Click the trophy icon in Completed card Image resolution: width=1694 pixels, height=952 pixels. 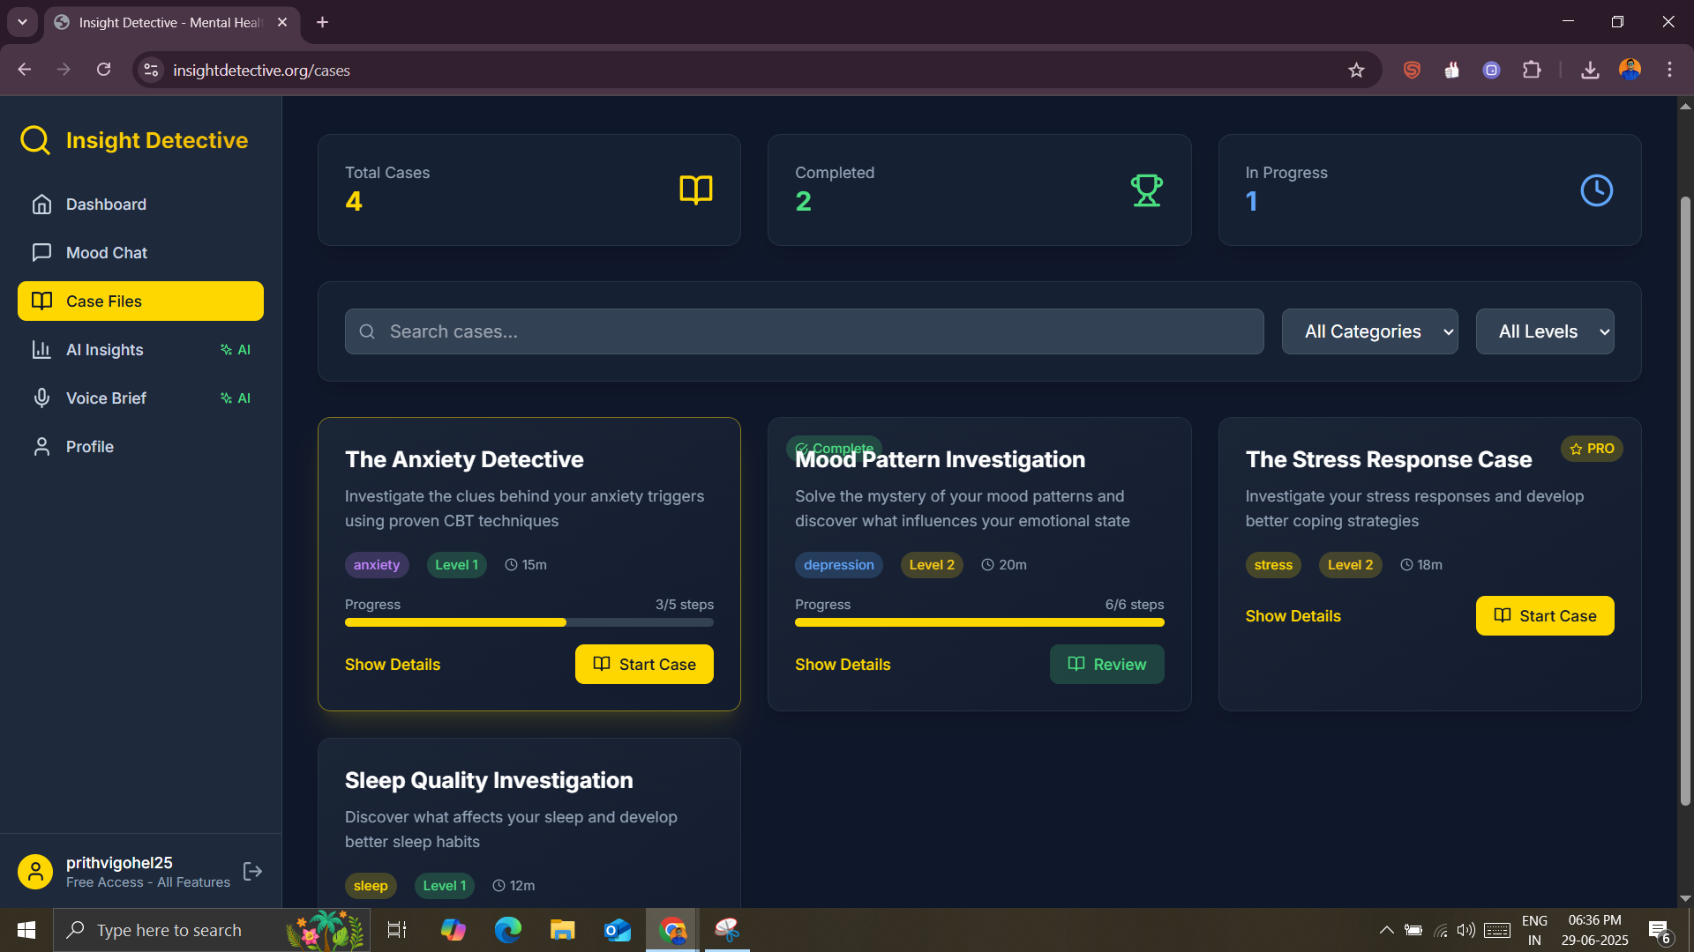(x=1146, y=190)
